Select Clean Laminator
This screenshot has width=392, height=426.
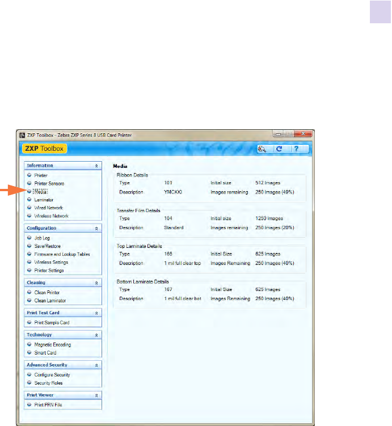[x=50, y=301]
